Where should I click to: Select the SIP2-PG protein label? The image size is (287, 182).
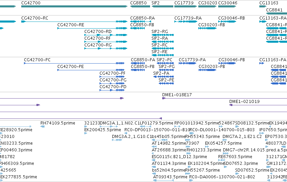(x=167, y=67)
